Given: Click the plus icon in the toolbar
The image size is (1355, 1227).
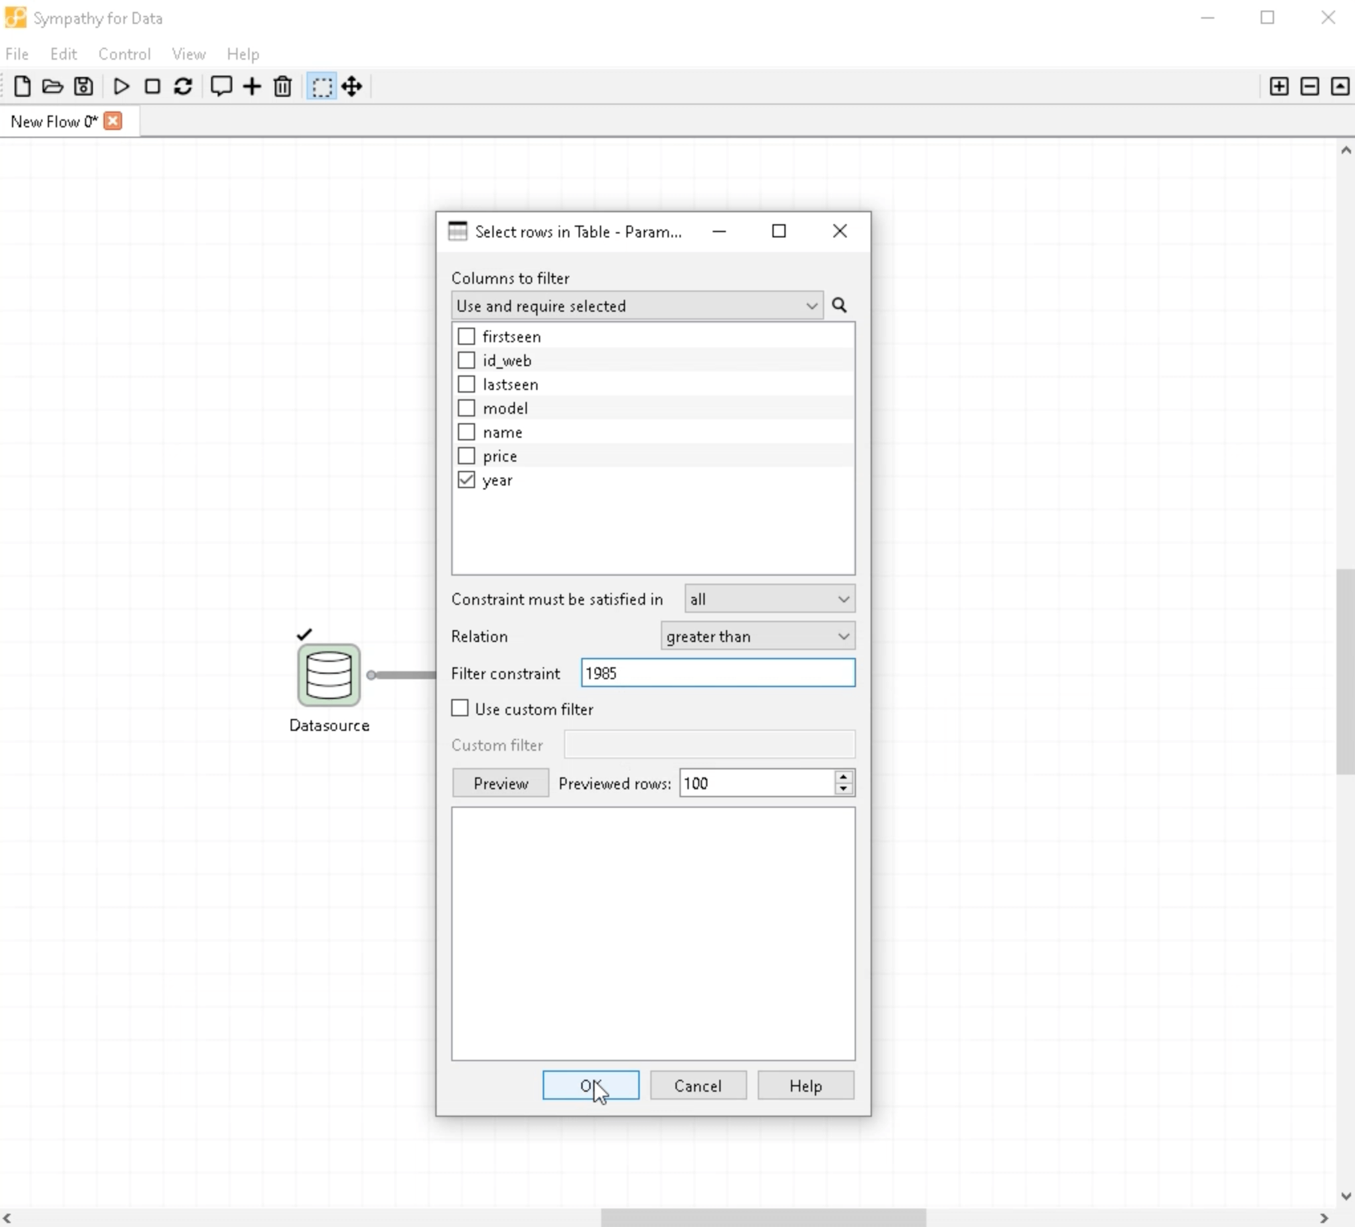Looking at the screenshot, I should (x=252, y=86).
